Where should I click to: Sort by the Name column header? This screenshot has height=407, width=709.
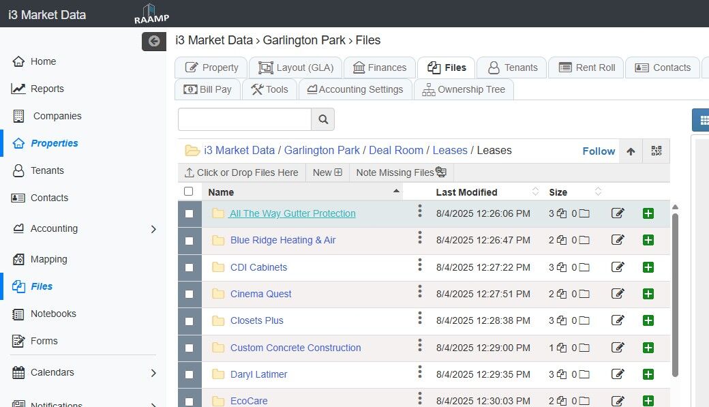pyautogui.click(x=303, y=192)
